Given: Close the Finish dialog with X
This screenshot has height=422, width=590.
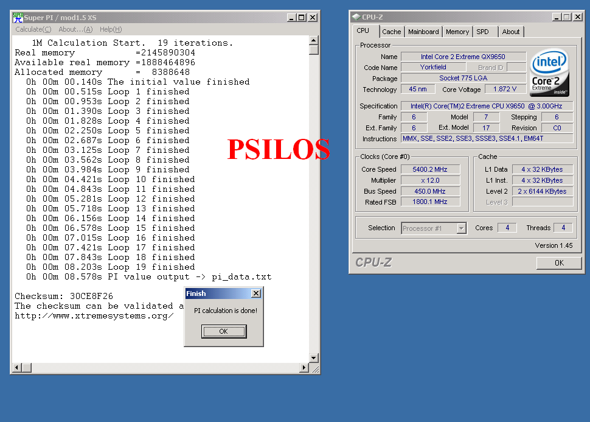Looking at the screenshot, I should point(256,294).
